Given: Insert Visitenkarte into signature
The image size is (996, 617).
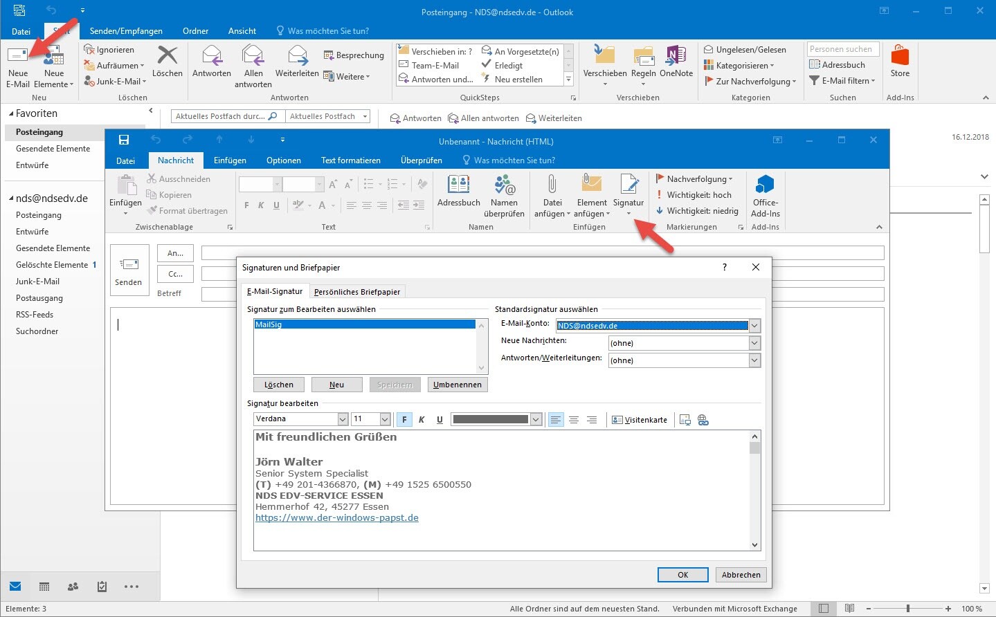Looking at the screenshot, I should click(x=640, y=420).
